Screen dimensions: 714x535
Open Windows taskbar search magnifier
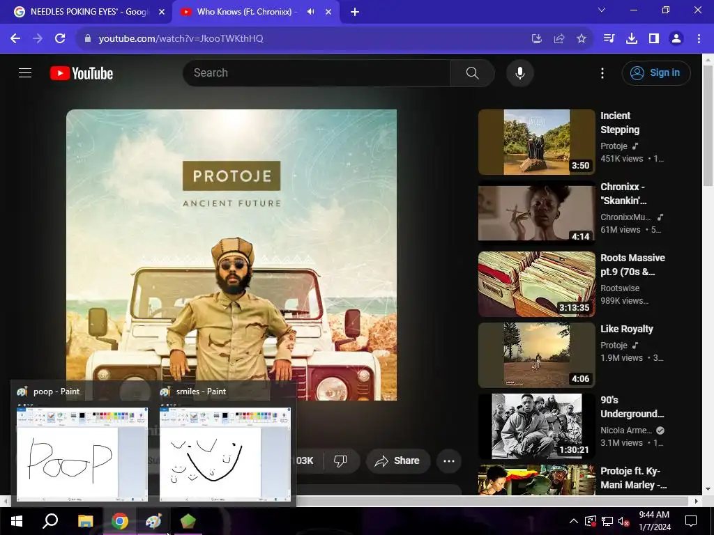pyautogui.click(x=50, y=521)
